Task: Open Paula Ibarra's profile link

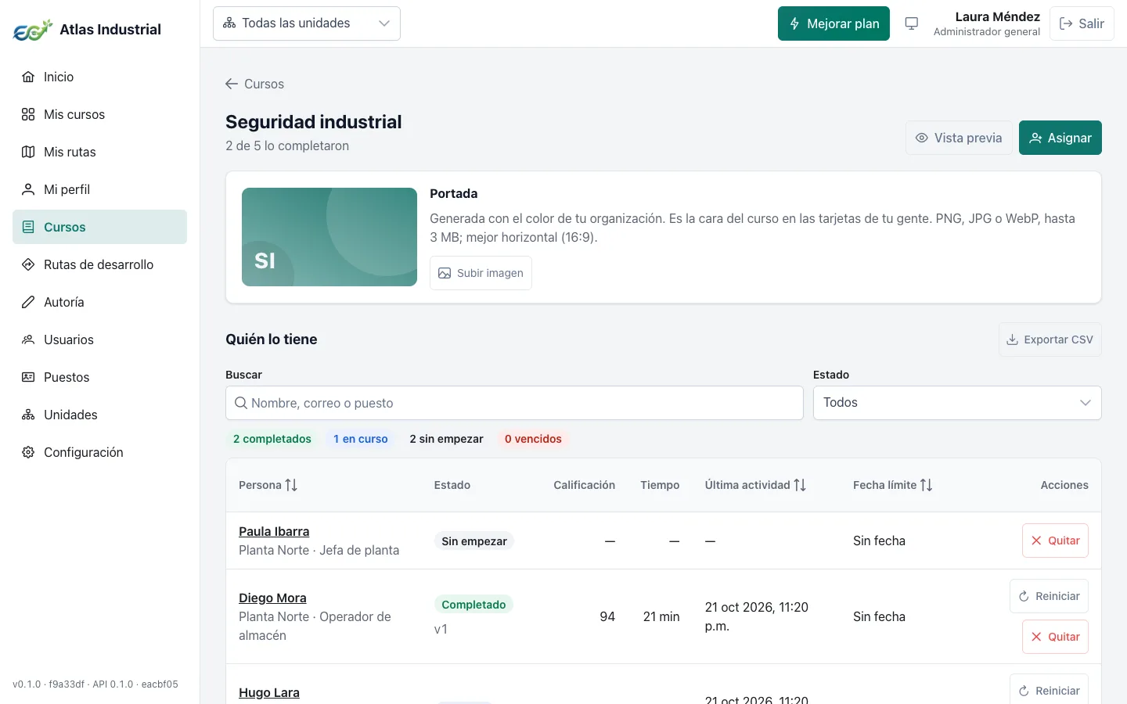Action: (274, 531)
